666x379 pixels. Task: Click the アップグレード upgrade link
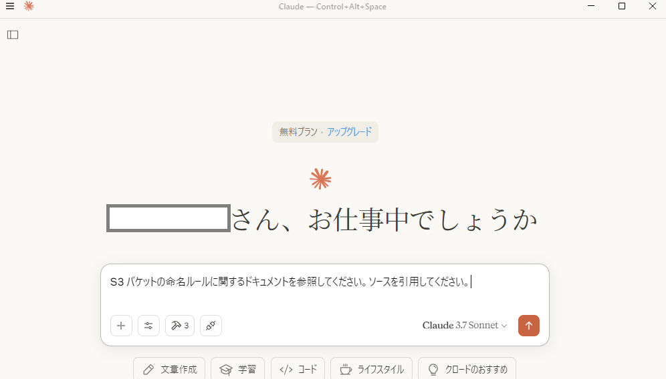[x=349, y=132]
